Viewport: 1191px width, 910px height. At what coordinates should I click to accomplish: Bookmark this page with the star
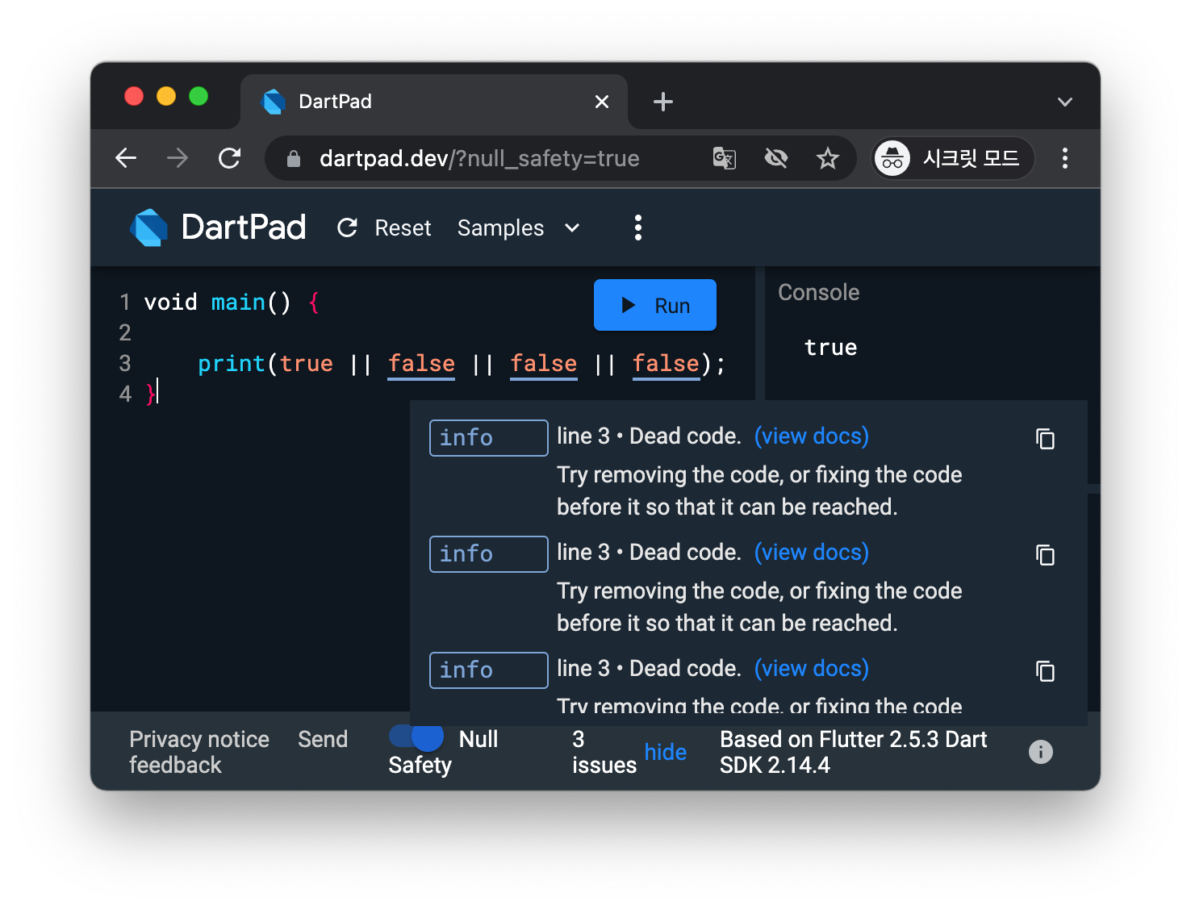827,158
